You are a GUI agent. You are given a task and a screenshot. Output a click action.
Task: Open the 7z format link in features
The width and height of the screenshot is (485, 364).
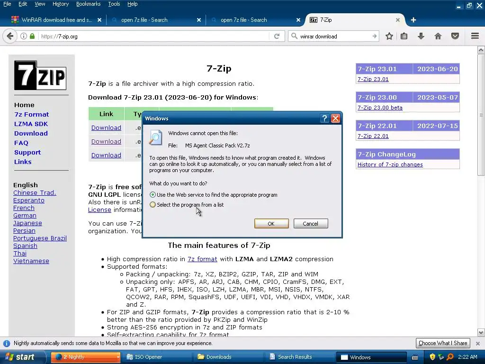point(202,259)
